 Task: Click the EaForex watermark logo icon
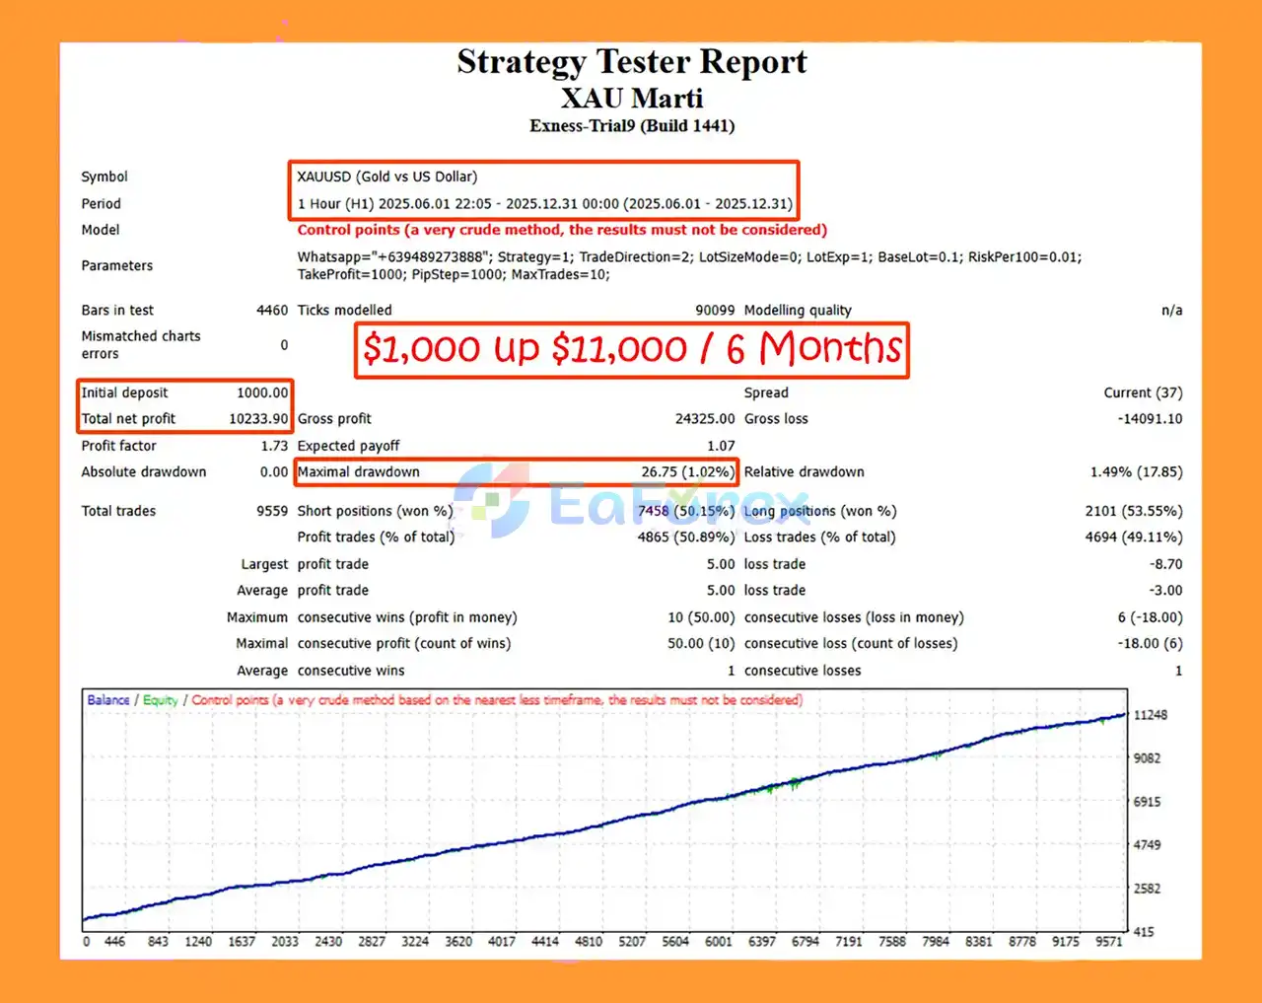point(493,500)
